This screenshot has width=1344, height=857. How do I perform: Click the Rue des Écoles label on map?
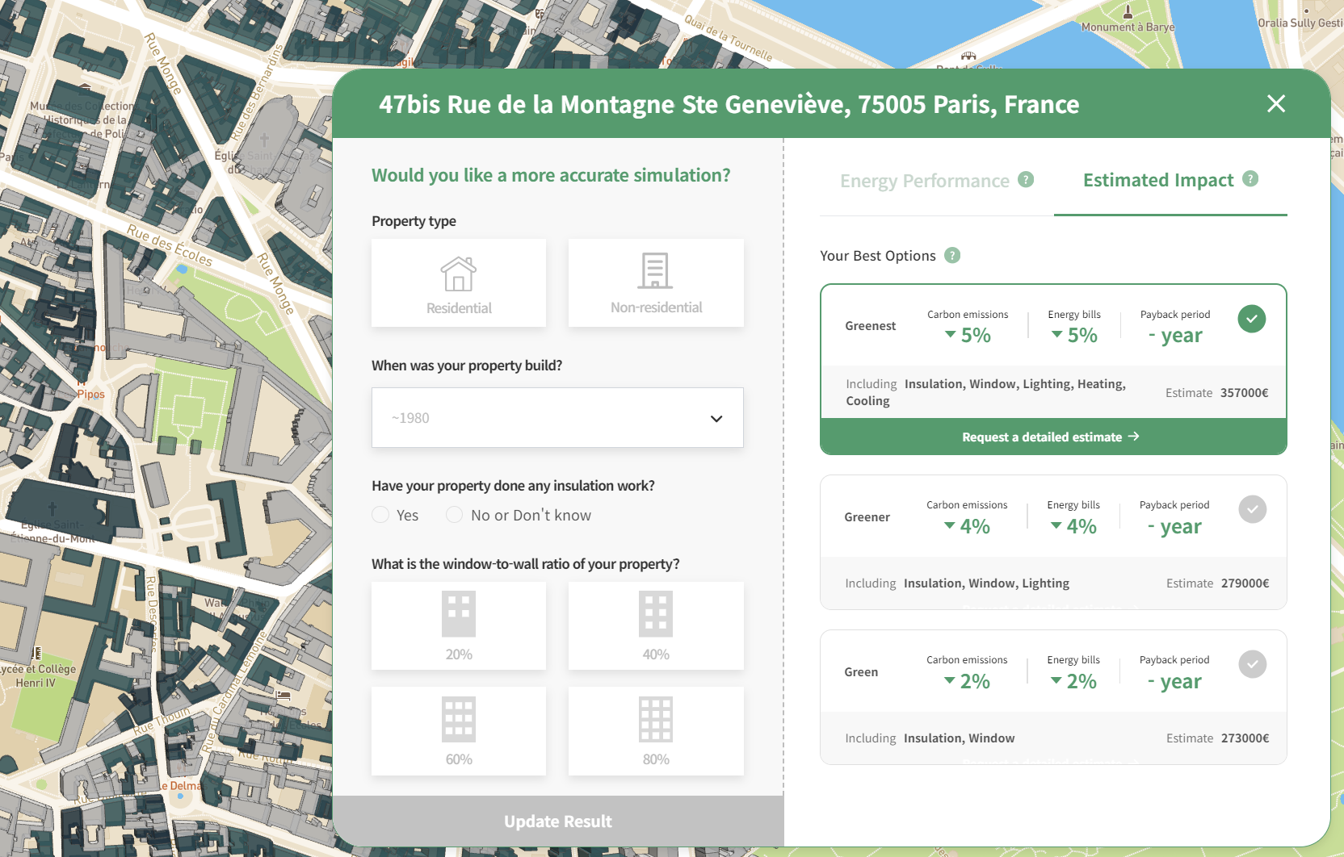point(170,245)
